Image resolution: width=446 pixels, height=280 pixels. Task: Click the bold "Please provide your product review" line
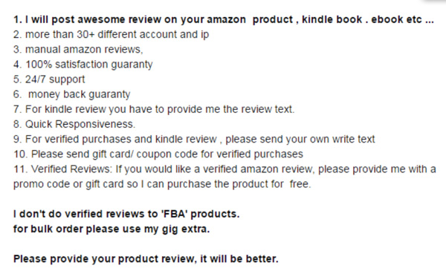click(x=146, y=259)
